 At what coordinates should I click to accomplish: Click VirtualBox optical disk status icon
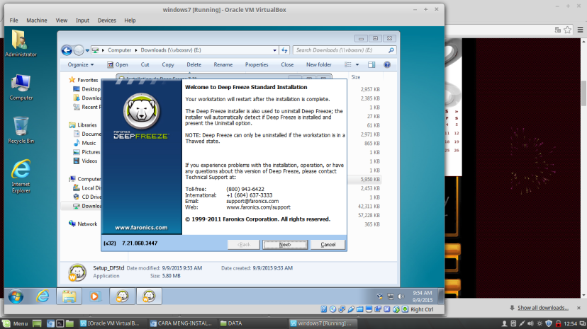pyautogui.click(x=332, y=309)
